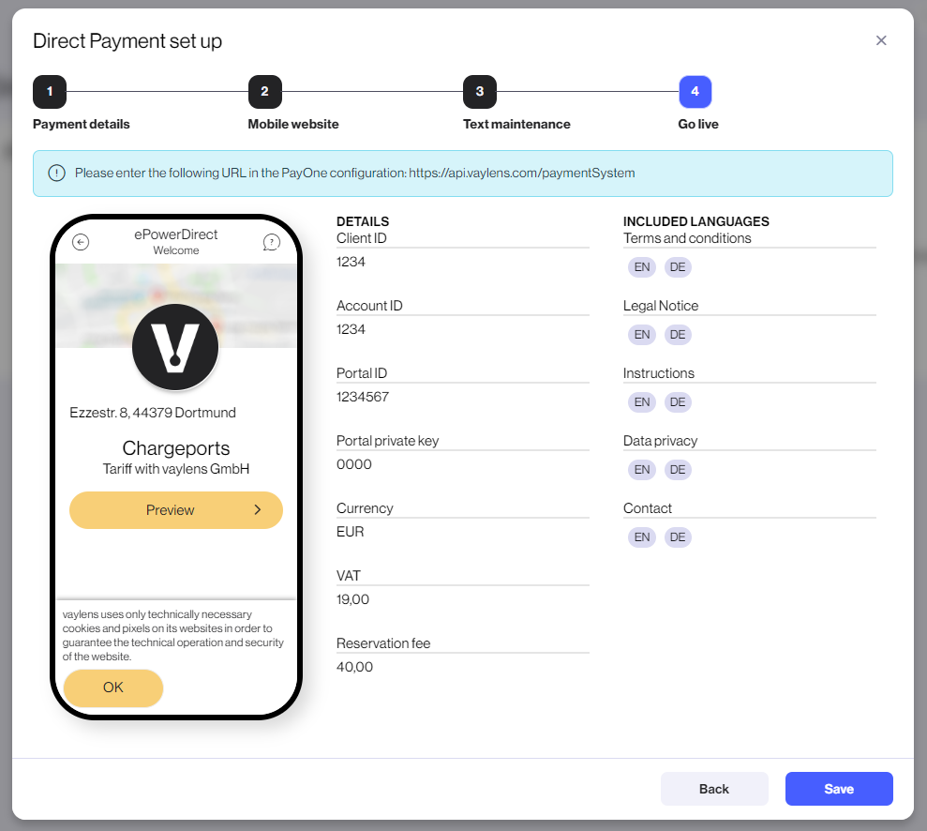Click the back arrow in the phone preview
Image resolution: width=927 pixels, height=831 pixels.
click(81, 241)
